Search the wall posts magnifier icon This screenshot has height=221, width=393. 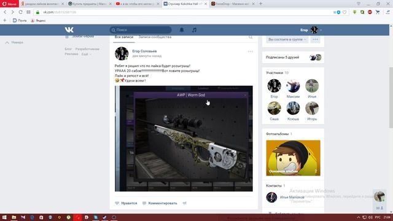click(x=251, y=37)
